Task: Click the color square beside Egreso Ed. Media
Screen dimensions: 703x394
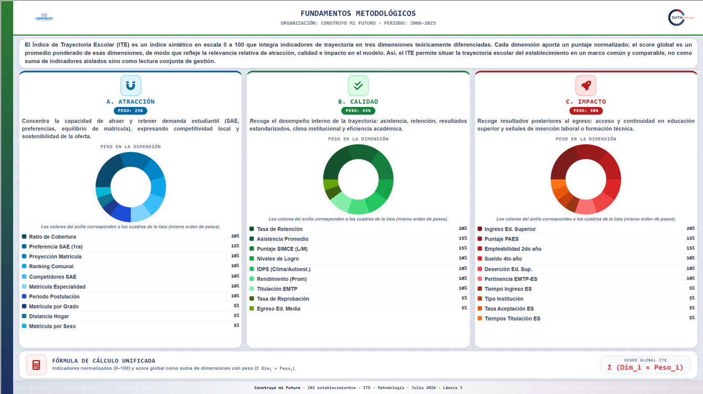Action: (x=252, y=309)
